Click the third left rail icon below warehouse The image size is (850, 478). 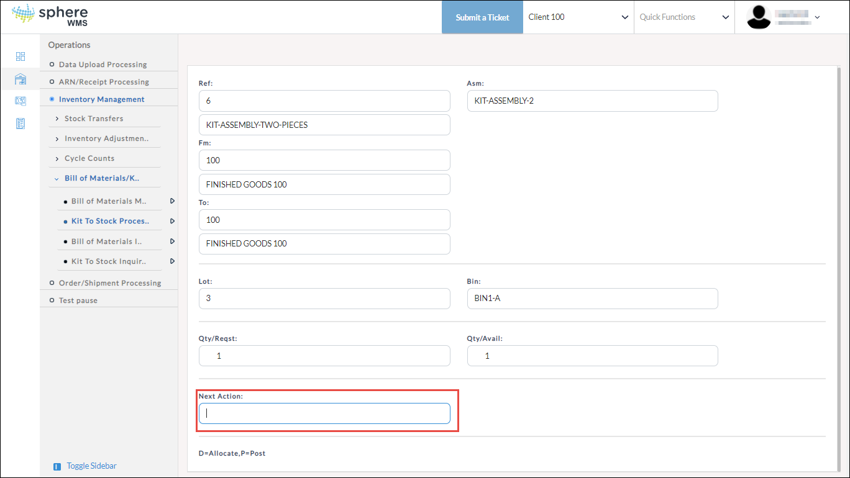(x=21, y=101)
